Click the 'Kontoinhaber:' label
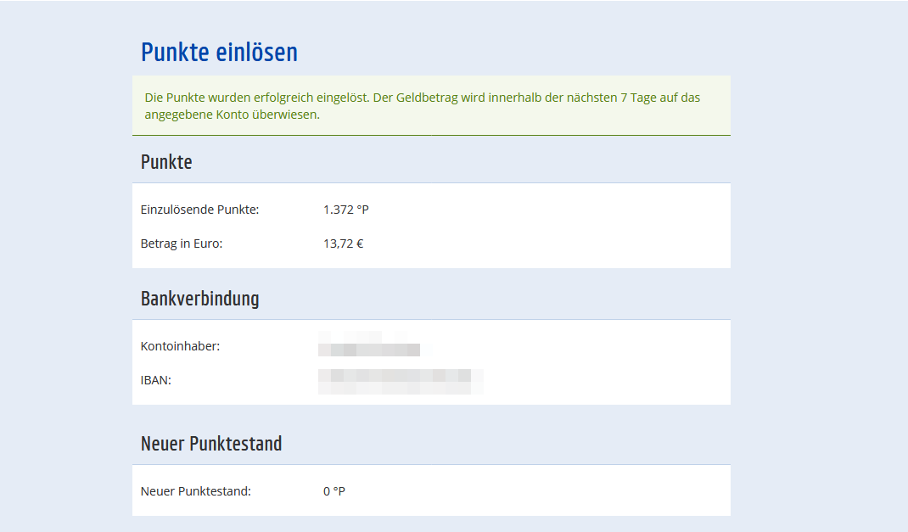Image resolution: width=908 pixels, height=532 pixels. 180,346
